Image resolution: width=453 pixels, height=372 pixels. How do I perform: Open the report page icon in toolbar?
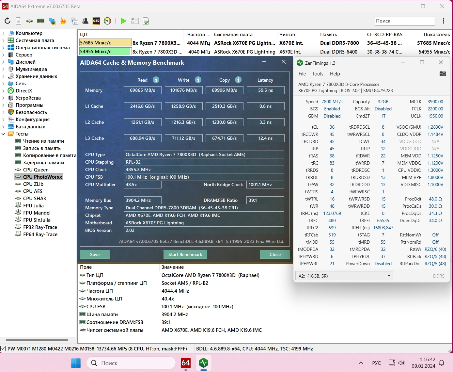point(19,21)
